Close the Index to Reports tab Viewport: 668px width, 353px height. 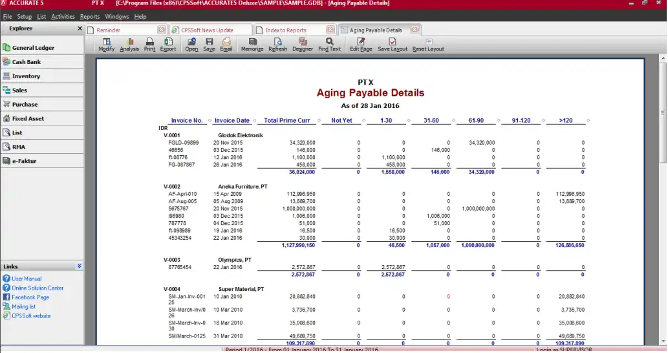330,30
